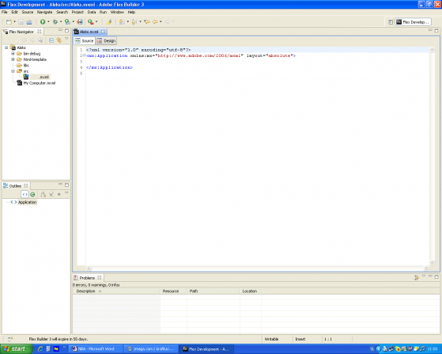Select the Flex Development perspective button
This screenshot has width=442, height=354.
413,22
